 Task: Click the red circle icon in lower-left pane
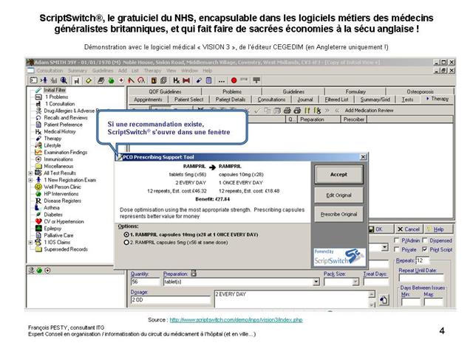(47, 271)
